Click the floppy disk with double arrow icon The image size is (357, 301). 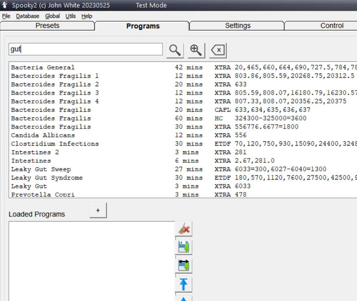pyautogui.click(x=184, y=266)
